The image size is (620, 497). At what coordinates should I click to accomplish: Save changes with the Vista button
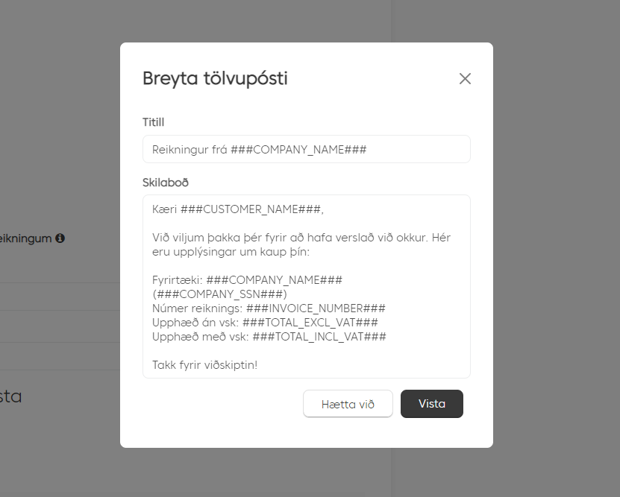(x=432, y=404)
